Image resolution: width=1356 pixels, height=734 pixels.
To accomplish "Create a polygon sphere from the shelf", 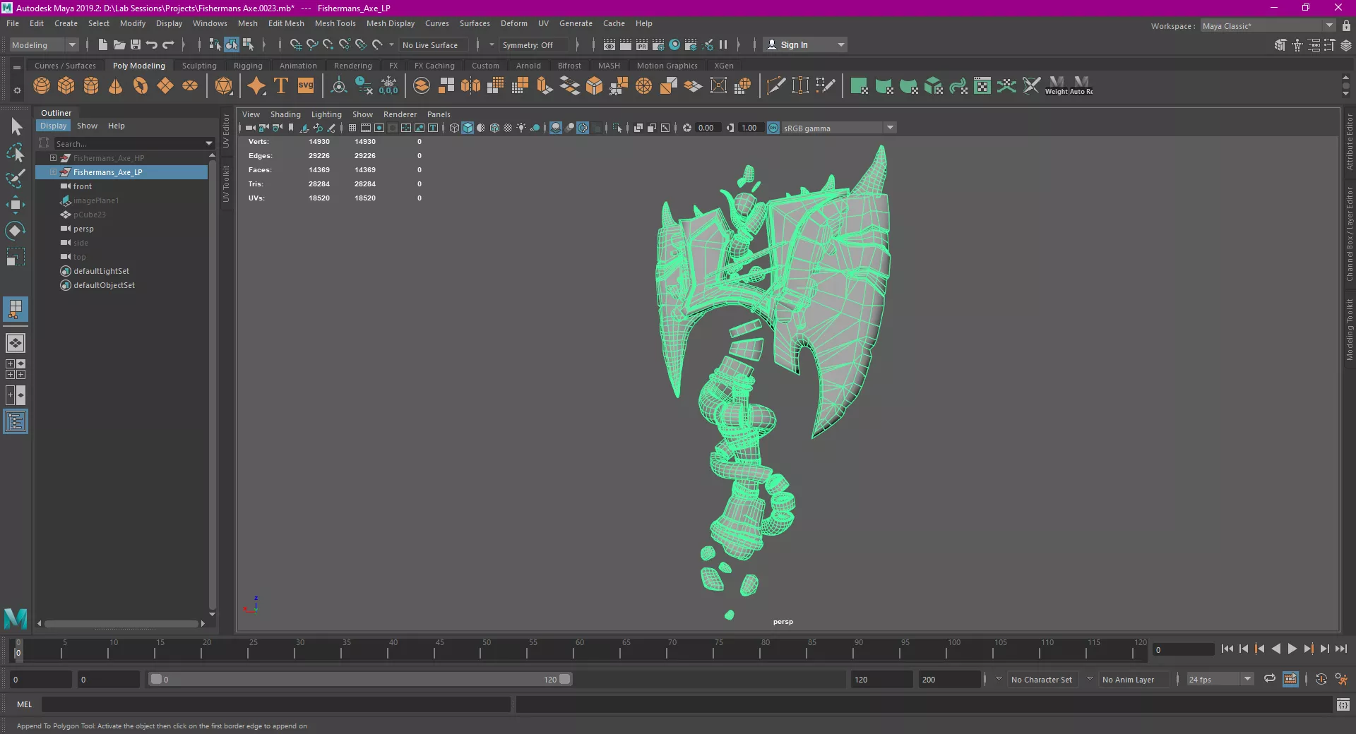I will tap(42, 86).
